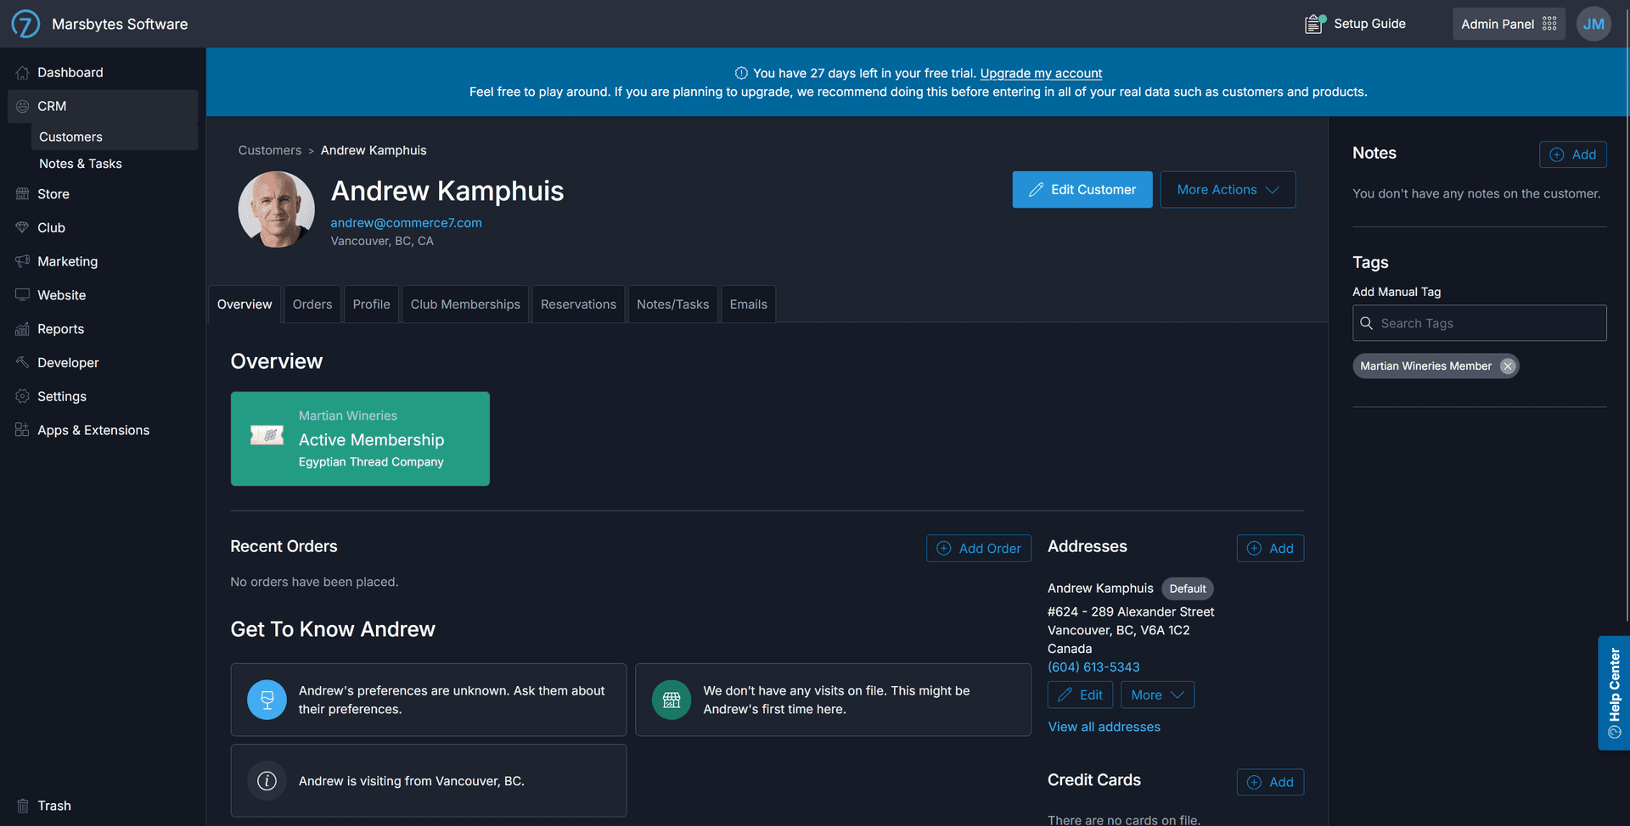The width and height of the screenshot is (1630, 826).
Task: Click the Setup Guide clipboard icon
Action: 1312,23
